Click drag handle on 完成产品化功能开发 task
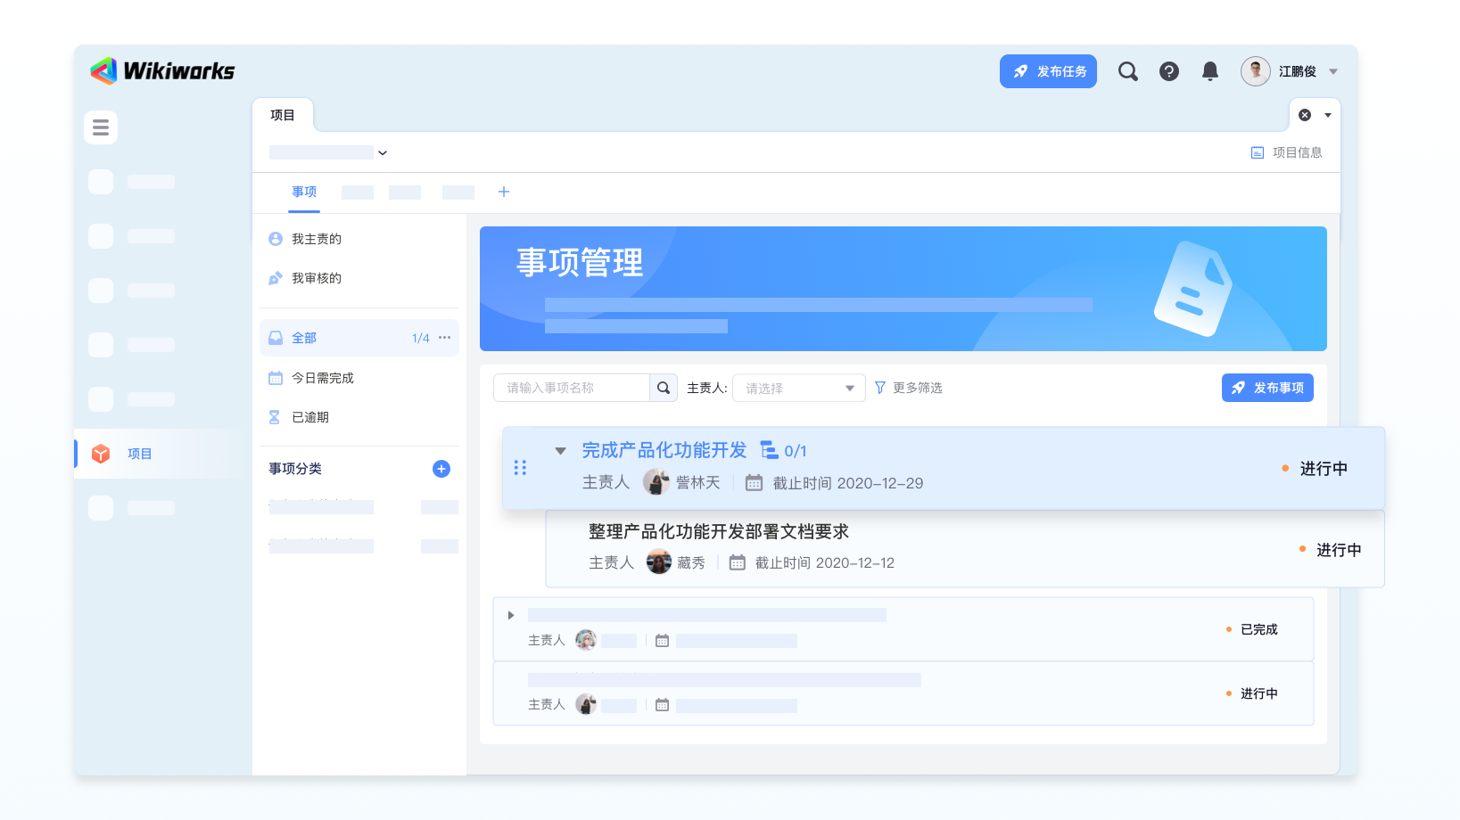The width and height of the screenshot is (1460, 820). [x=520, y=468]
